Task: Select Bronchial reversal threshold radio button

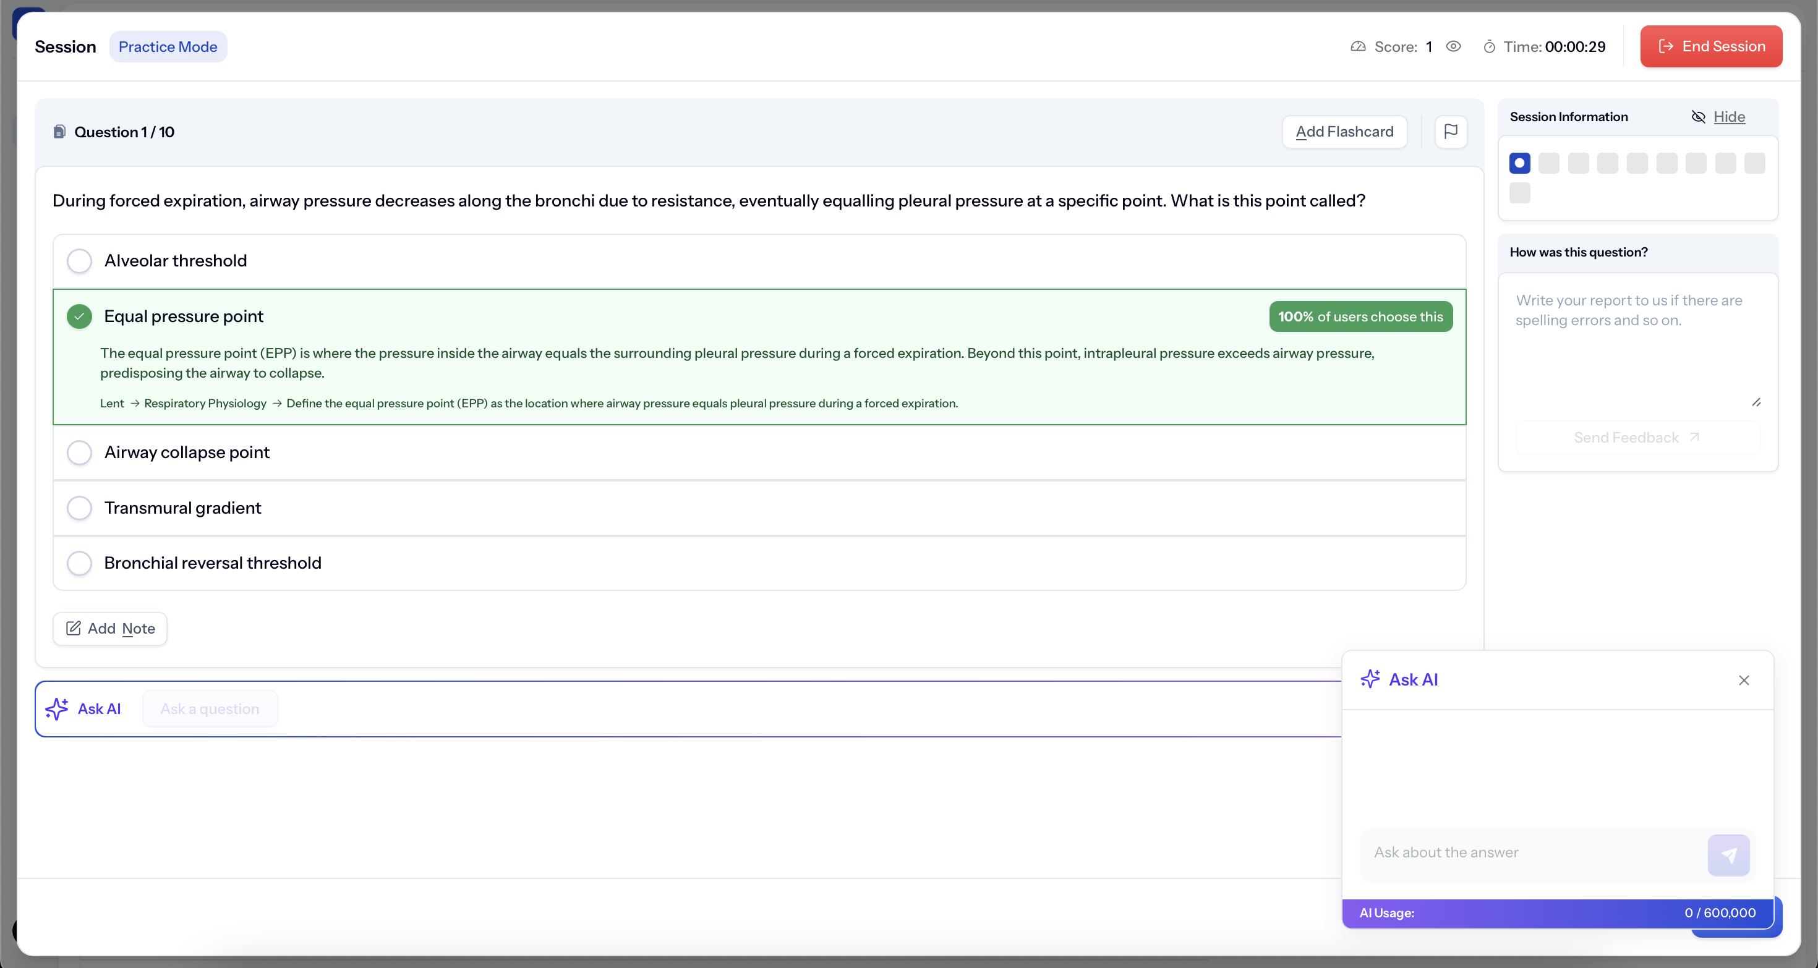Action: point(80,563)
